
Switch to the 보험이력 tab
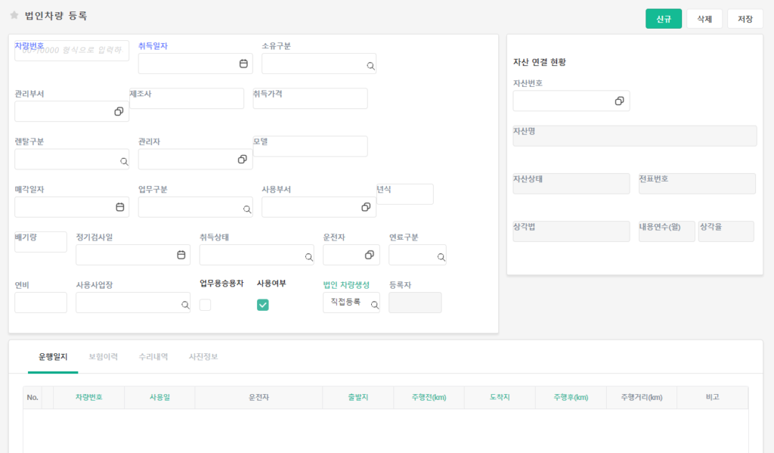[x=103, y=356]
